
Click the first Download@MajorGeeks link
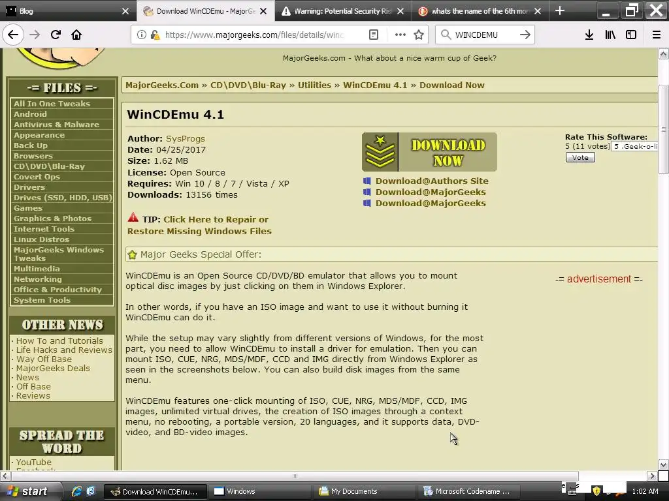[431, 192]
